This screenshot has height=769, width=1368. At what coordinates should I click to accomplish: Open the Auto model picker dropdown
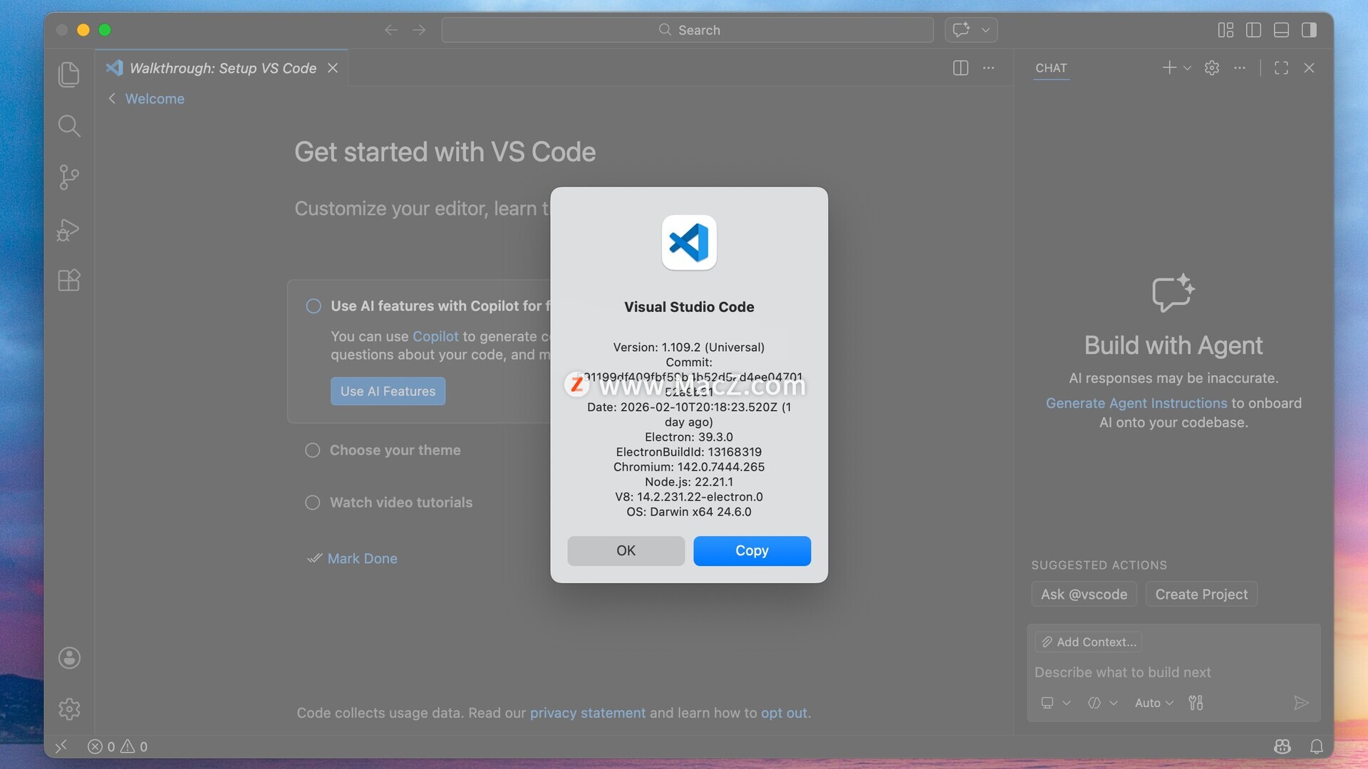1154,703
